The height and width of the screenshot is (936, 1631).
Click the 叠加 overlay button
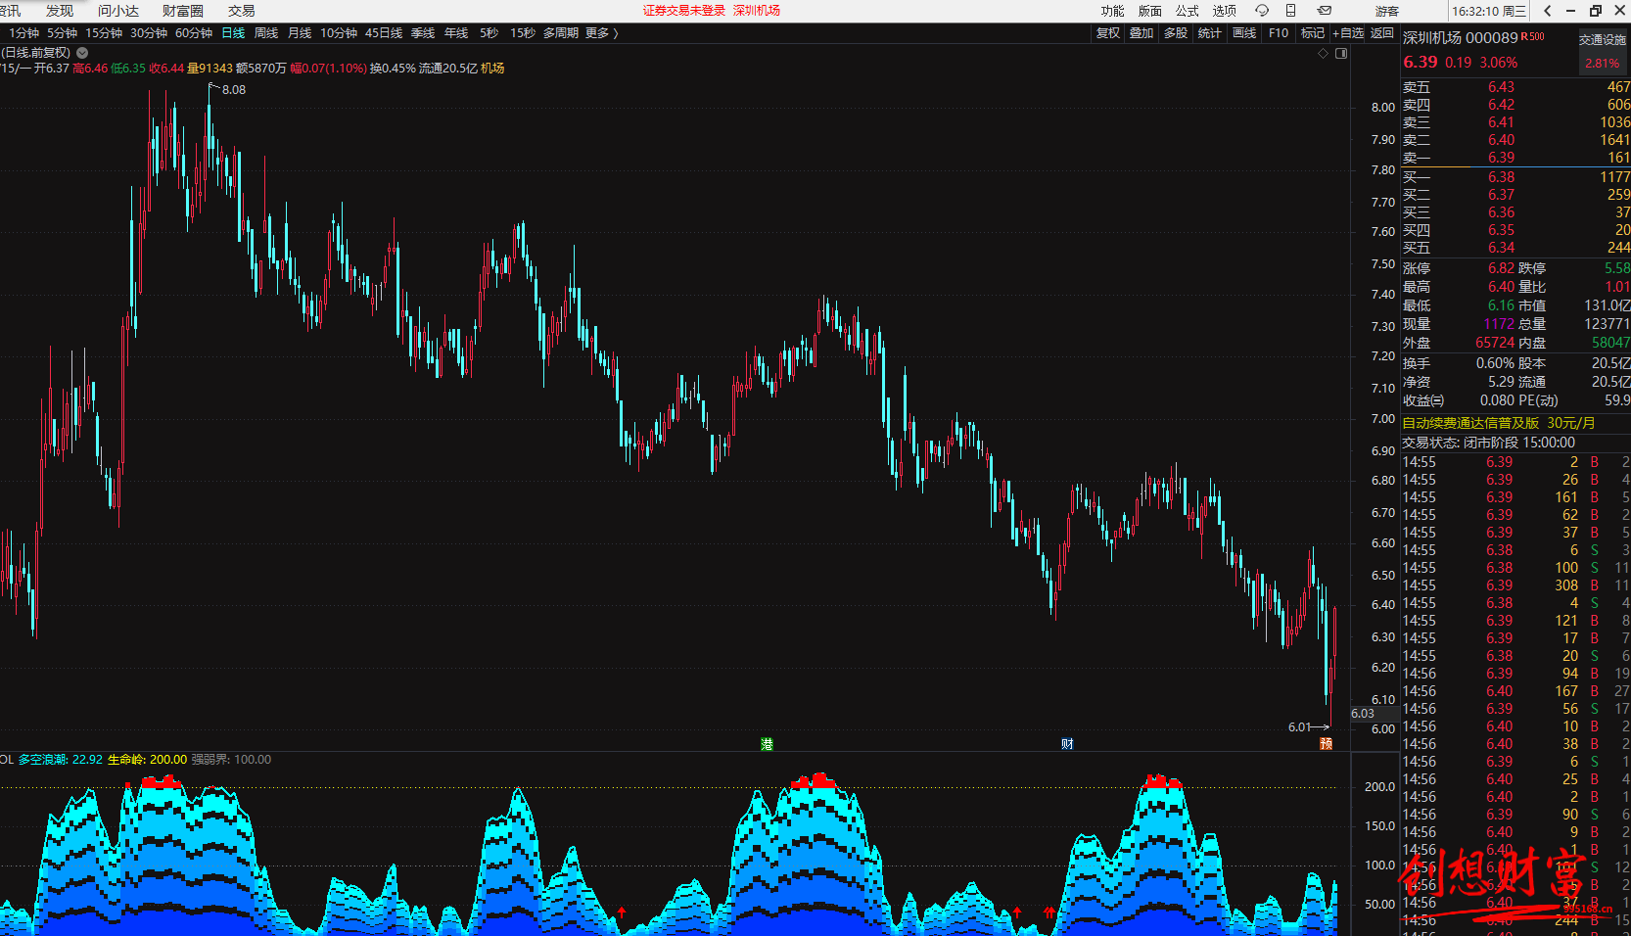point(1142,33)
